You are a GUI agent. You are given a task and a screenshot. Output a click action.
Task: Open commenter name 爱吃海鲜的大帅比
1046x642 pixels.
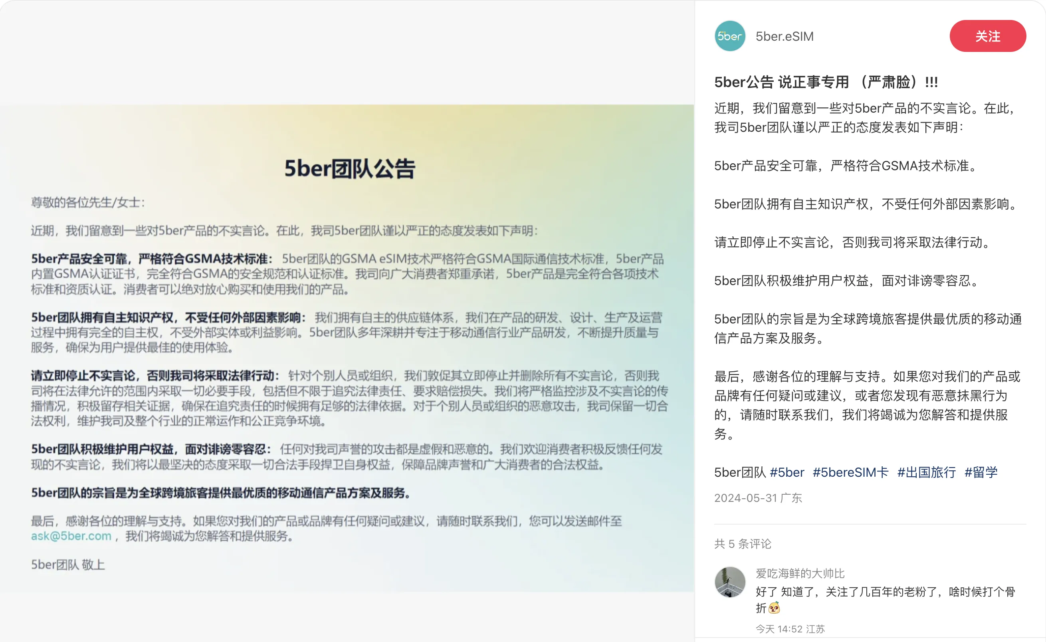point(800,574)
